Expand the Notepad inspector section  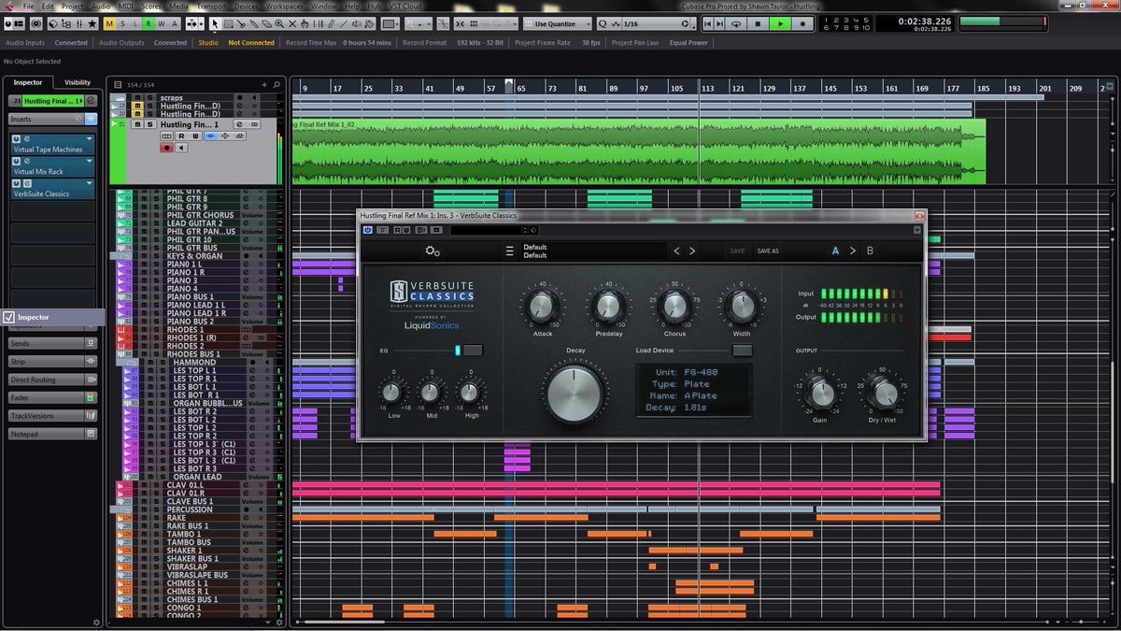pyautogui.click(x=52, y=434)
